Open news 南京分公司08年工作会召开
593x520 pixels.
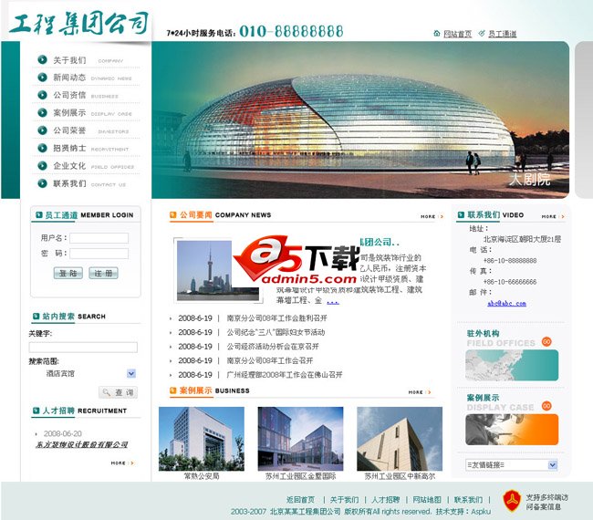coord(270,360)
